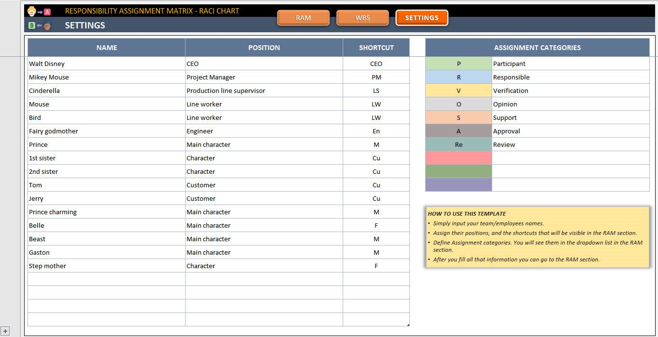658x337 pixels.
Task: Click the pink A badge icon
Action: (x=47, y=12)
